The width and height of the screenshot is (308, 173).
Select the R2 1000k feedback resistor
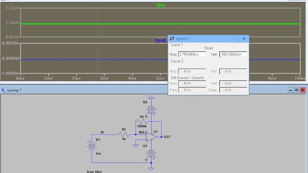coord(141,122)
